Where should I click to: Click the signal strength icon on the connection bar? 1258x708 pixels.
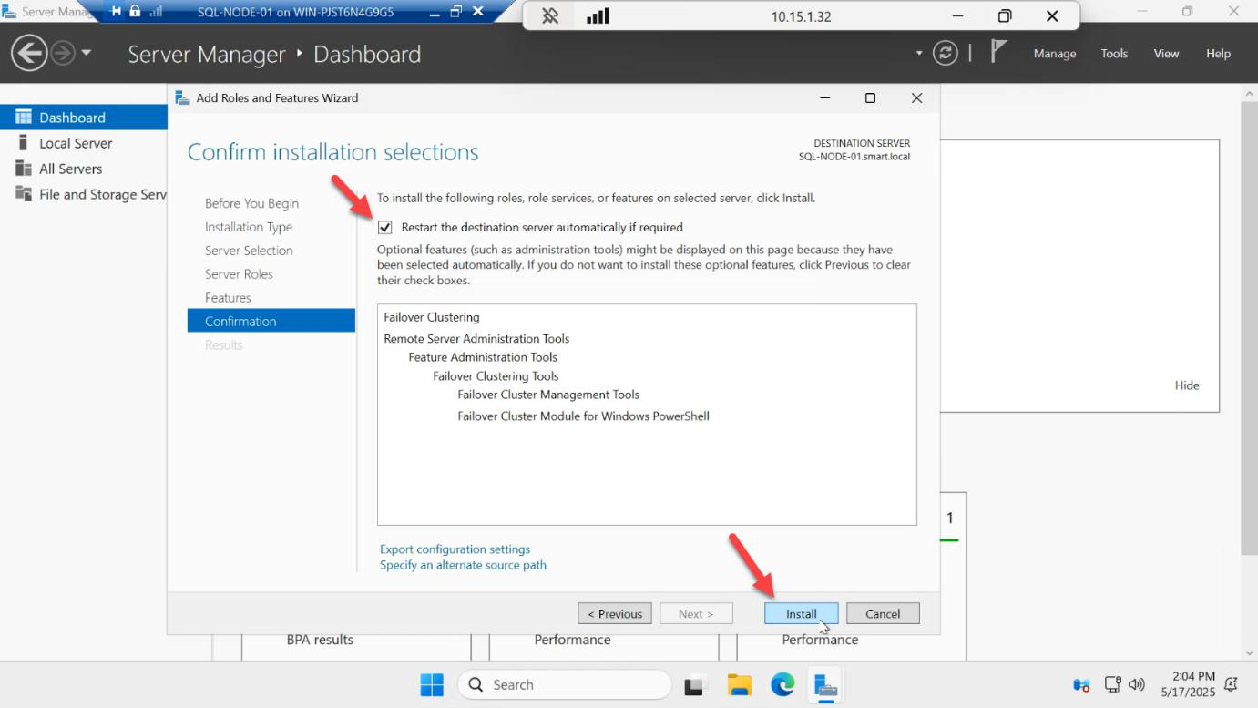598,16
